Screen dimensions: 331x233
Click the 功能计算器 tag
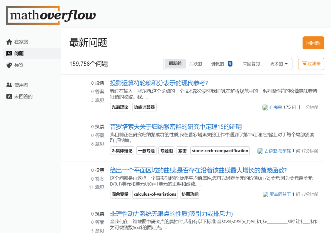tap(144, 107)
